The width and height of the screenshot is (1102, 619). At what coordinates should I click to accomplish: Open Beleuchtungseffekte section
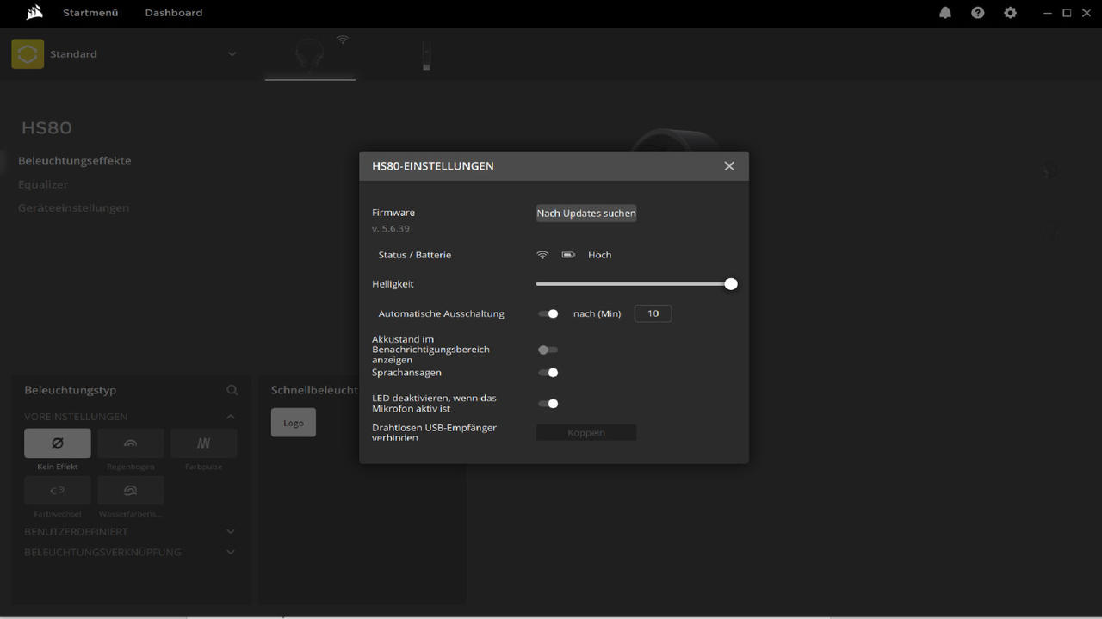75,161
